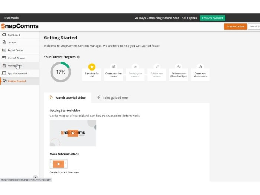Click the Dashboard home icon in sidebar
This screenshot has height=195, width=260.
(x=4, y=35)
